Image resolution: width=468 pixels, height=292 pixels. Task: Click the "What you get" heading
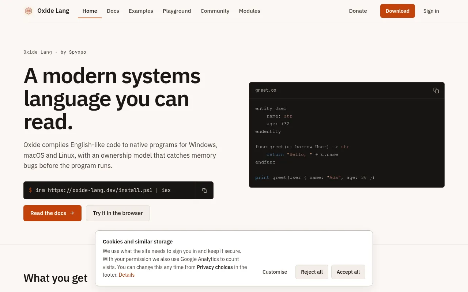[56, 278]
